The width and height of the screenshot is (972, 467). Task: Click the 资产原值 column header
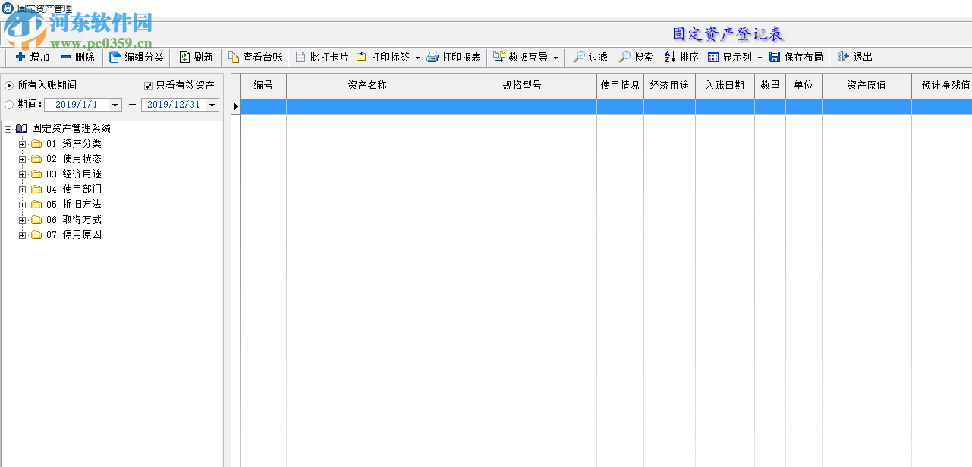[x=867, y=86]
